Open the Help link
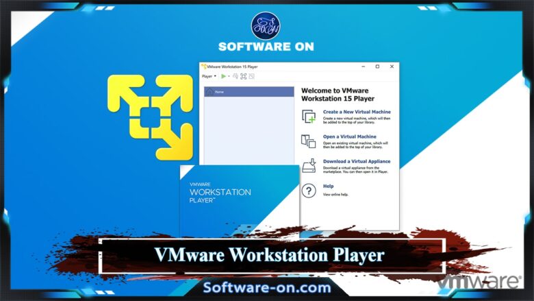 [329, 186]
